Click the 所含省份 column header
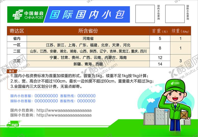 88,31
